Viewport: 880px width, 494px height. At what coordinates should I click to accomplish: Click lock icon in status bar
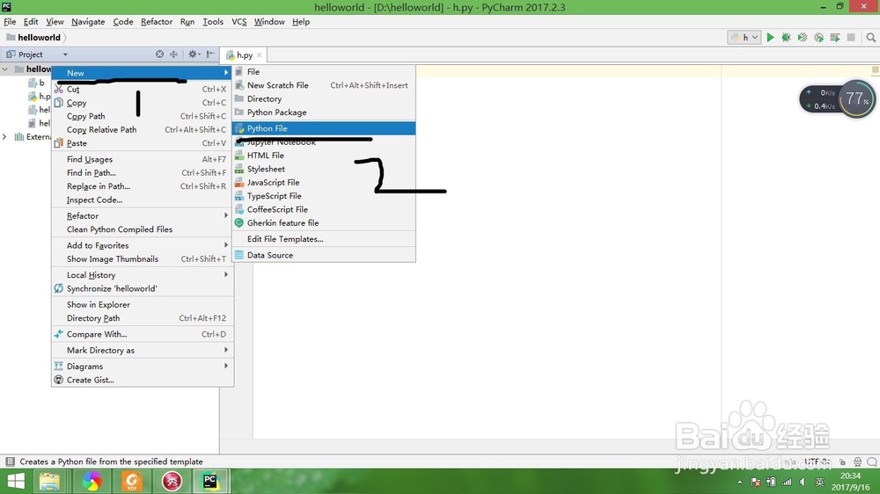click(x=842, y=462)
